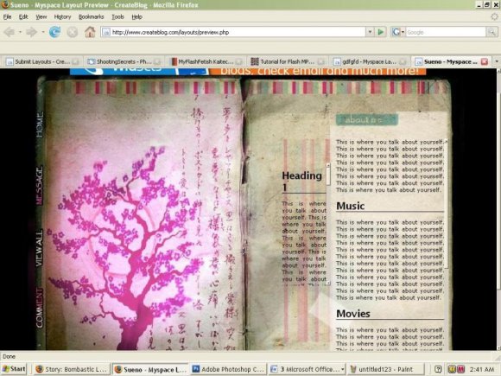Screen dimensions: 501x376
Task: Click the HOME link on the book spine
Action: click(40, 124)
